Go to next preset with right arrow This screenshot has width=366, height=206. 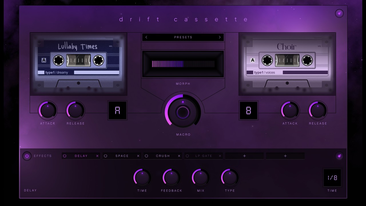(220, 37)
